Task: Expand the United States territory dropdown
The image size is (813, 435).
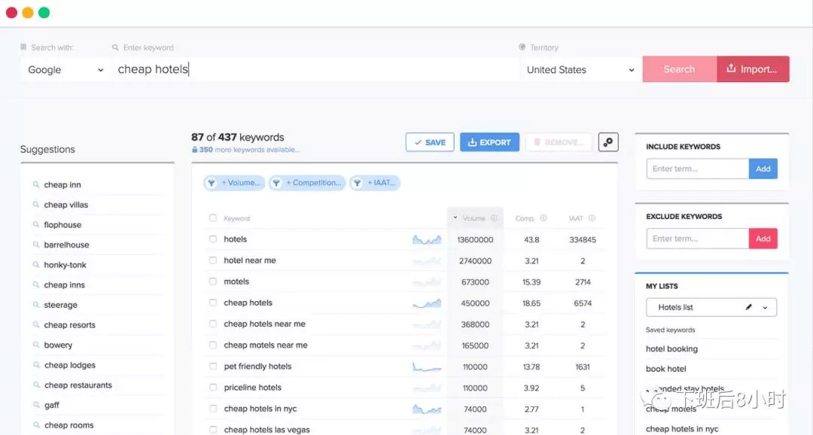Action: pos(580,70)
